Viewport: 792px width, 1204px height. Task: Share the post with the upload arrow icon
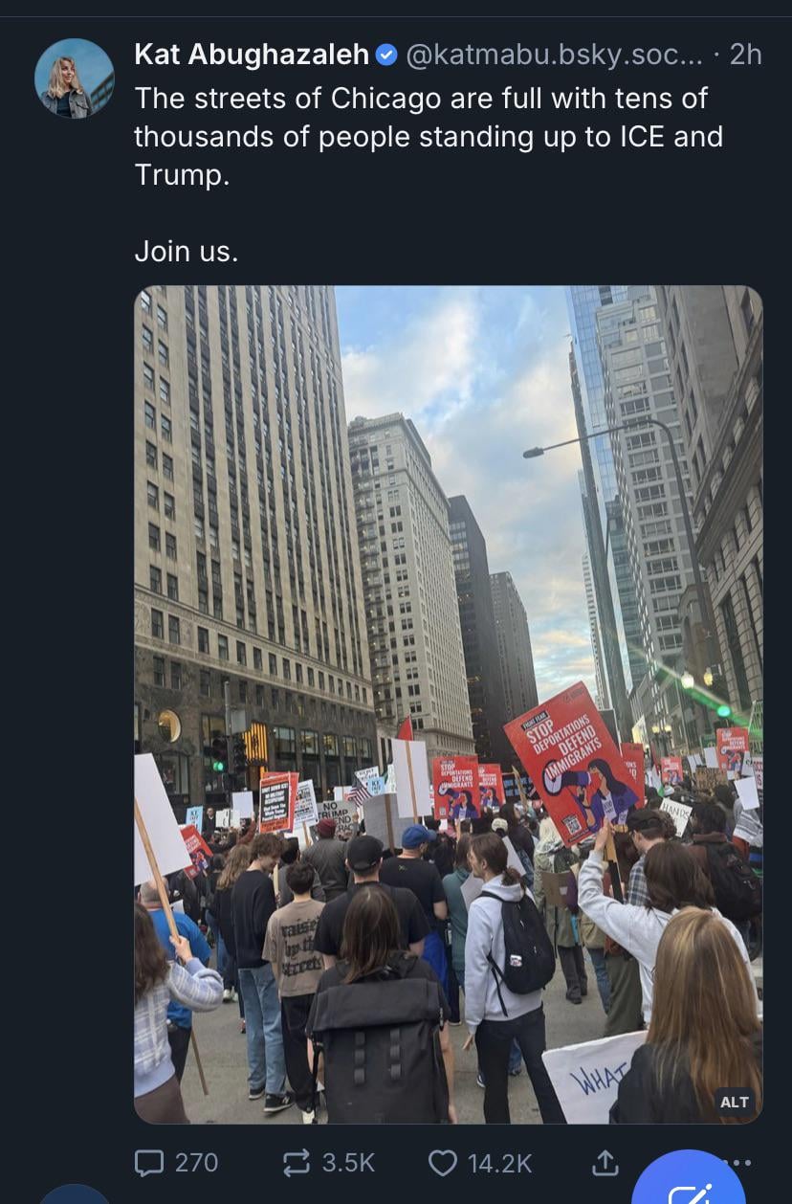pos(605,1162)
